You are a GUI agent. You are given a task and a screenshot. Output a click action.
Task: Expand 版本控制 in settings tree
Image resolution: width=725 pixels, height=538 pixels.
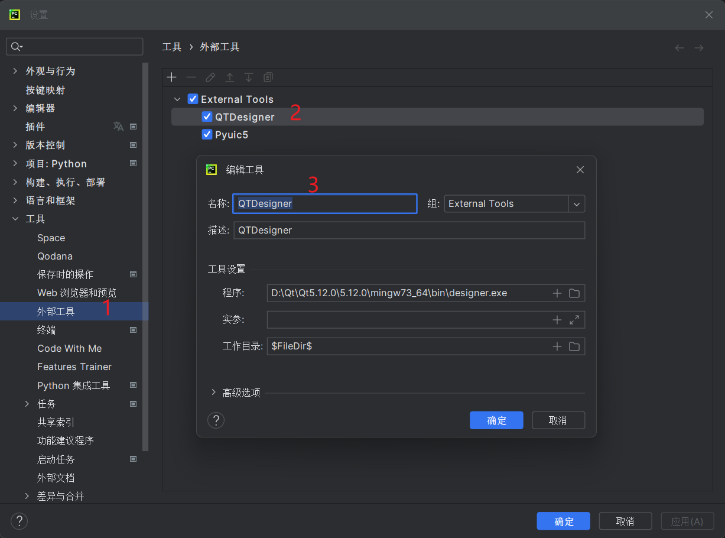[x=15, y=145]
